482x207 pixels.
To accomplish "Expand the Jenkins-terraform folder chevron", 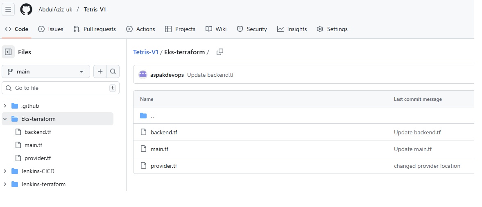I will 5,184.
